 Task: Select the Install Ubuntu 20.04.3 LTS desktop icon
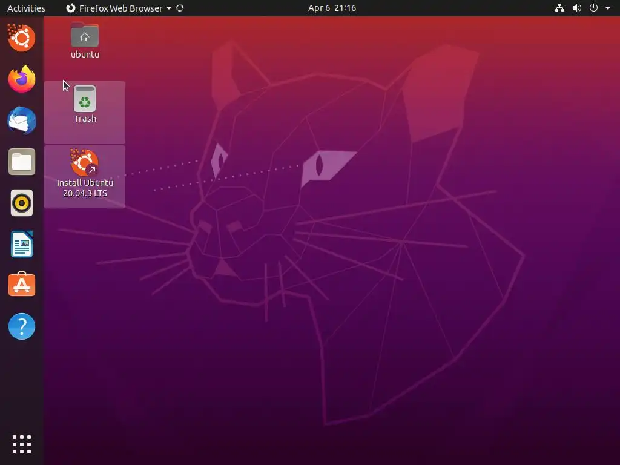pyautogui.click(x=85, y=173)
